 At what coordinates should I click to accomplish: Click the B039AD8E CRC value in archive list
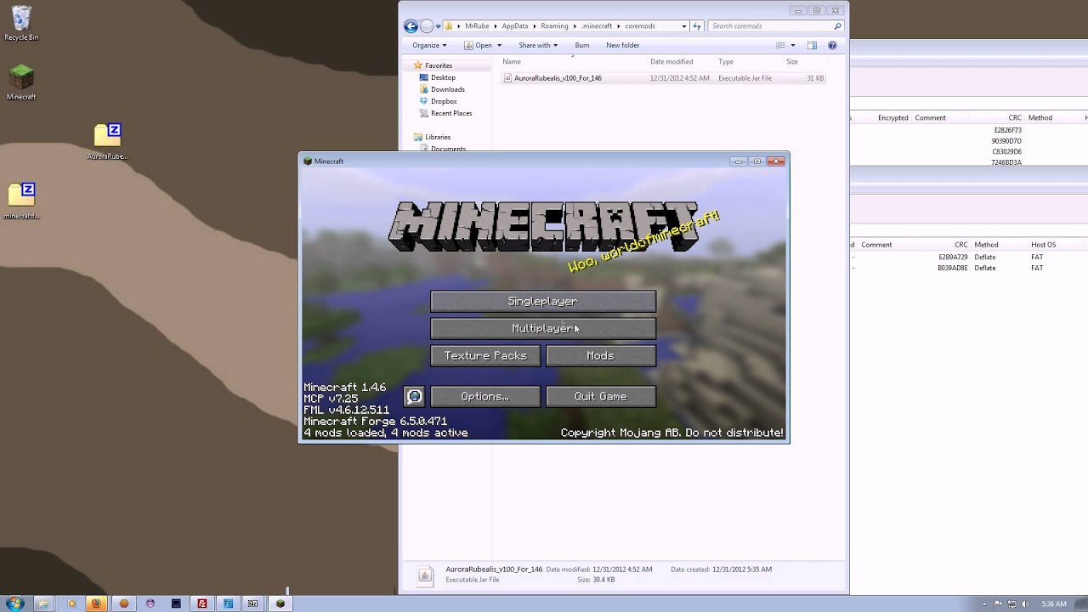(x=953, y=268)
